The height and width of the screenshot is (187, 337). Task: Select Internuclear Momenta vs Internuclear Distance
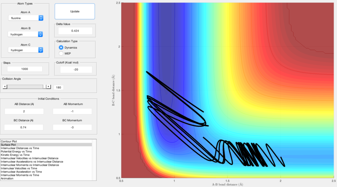point(46,165)
